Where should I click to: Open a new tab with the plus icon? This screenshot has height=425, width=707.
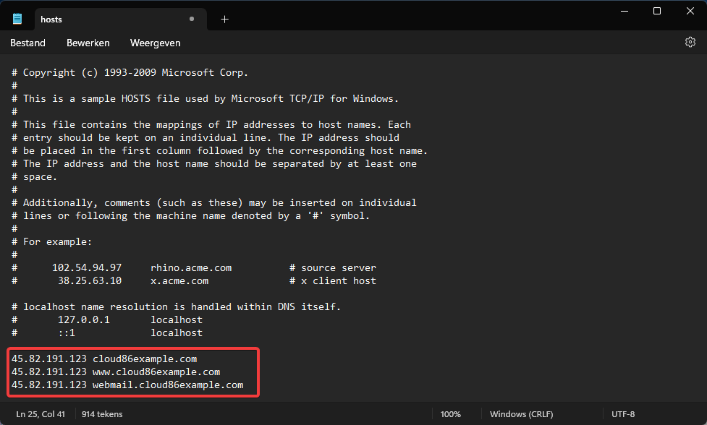point(224,19)
